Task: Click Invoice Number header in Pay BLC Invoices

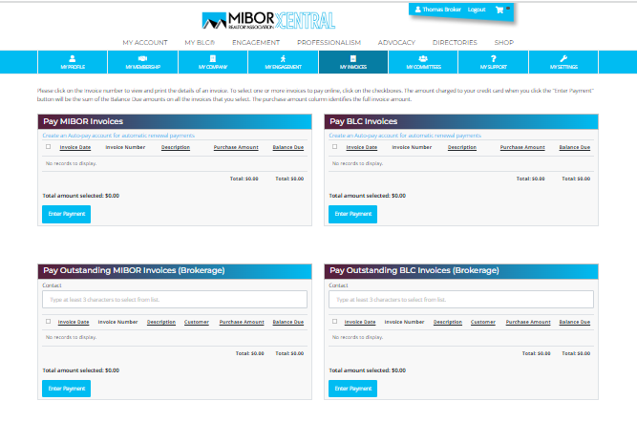Action: [412, 147]
